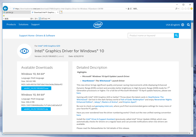196x137 pixels.
Task: Open site search magnifier in blue header
Action: pyautogui.click(x=188, y=25)
